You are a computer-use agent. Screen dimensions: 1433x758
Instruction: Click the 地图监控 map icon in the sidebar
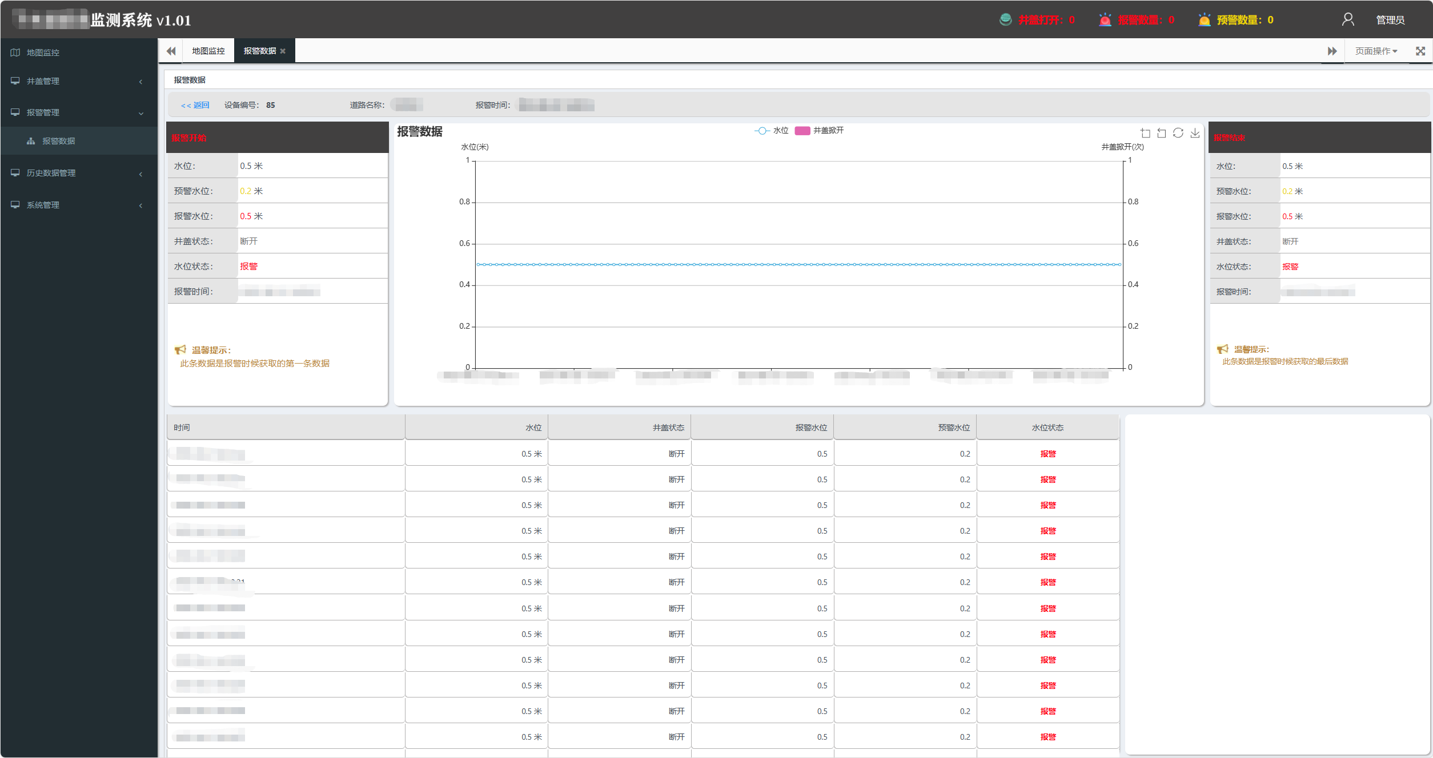(15, 53)
